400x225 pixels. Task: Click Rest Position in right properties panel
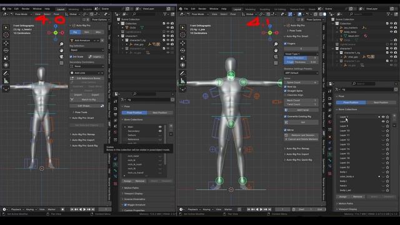pyautogui.click(x=381, y=102)
